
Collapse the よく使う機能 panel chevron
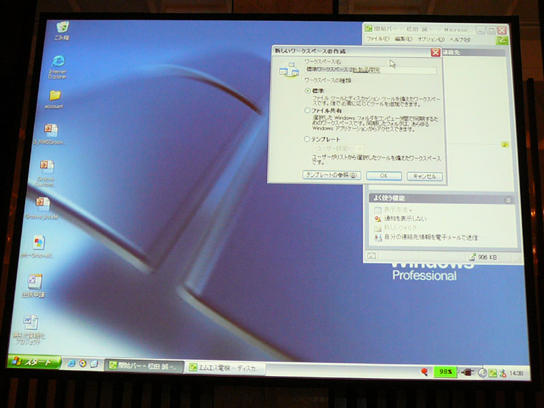click(x=508, y=200)
